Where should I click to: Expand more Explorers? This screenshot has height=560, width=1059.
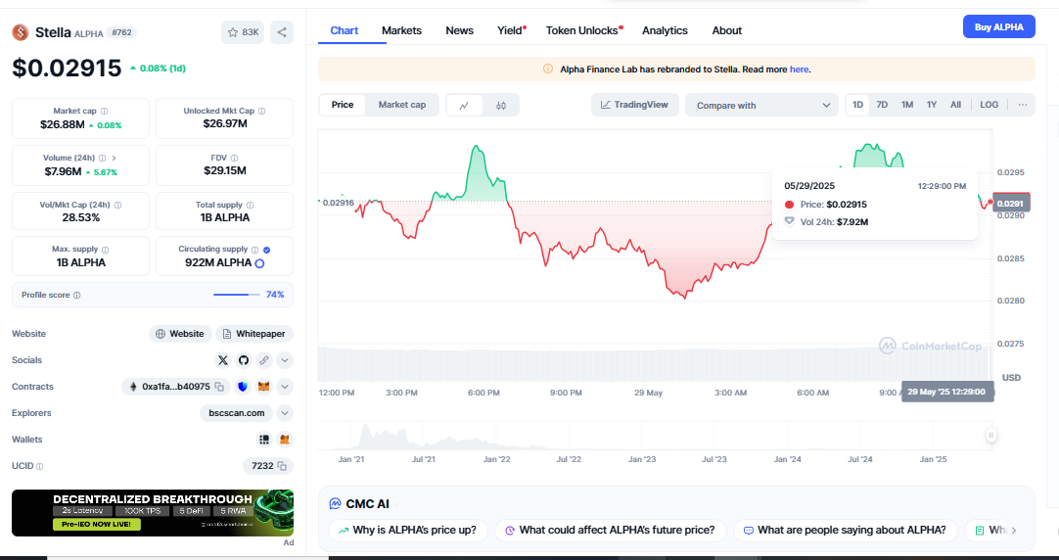[285, 413]
